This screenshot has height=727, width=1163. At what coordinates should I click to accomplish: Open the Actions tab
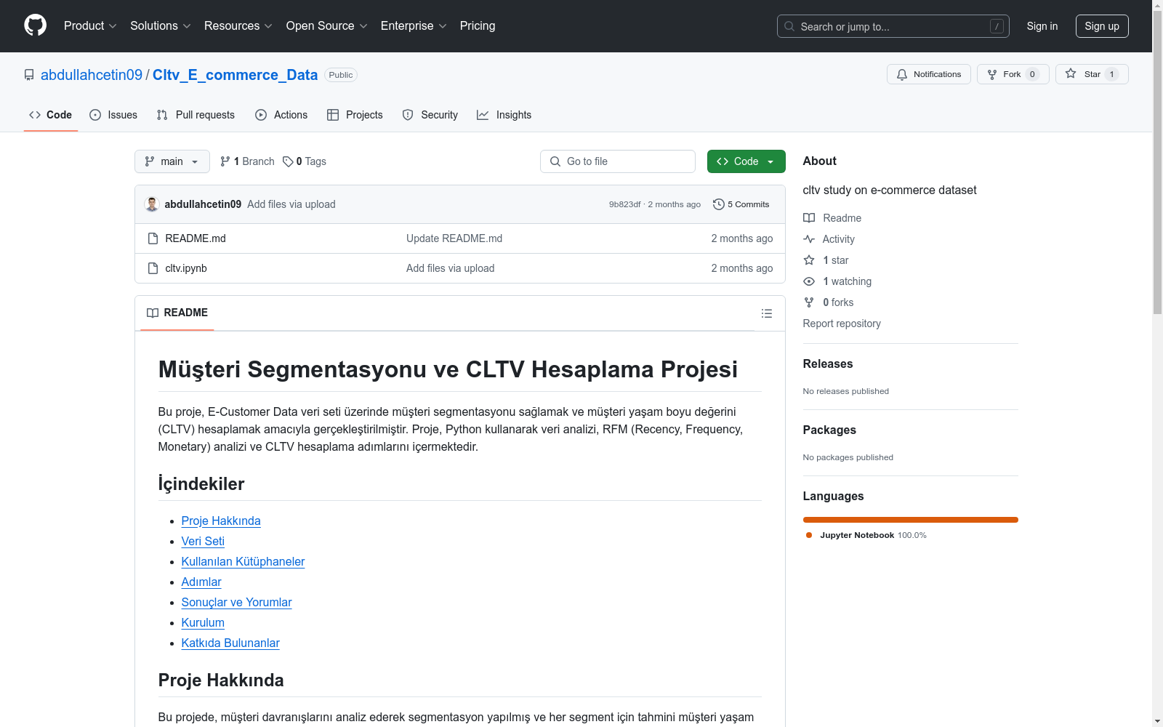pyautogui.click(x=281, y=115)
